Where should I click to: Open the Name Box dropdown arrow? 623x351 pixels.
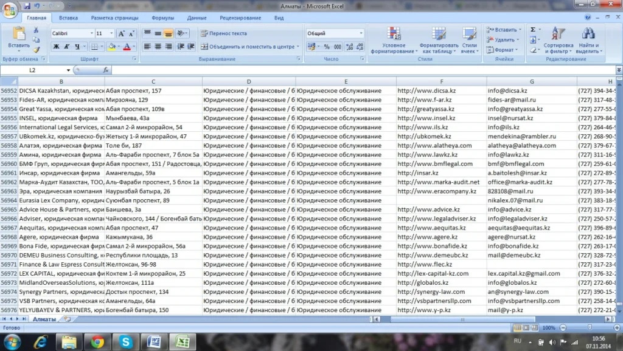pos(68,70)
